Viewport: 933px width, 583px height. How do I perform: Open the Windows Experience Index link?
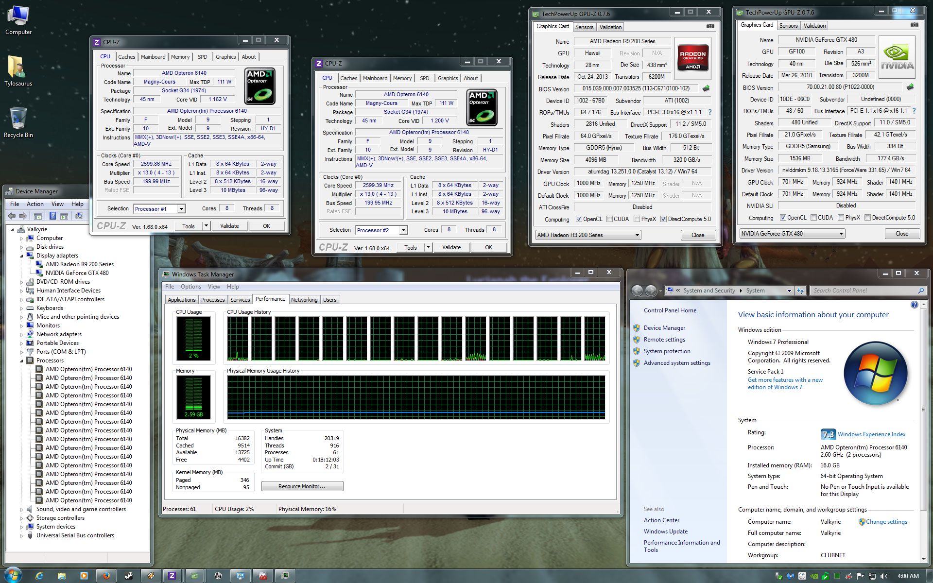point(871,434)
